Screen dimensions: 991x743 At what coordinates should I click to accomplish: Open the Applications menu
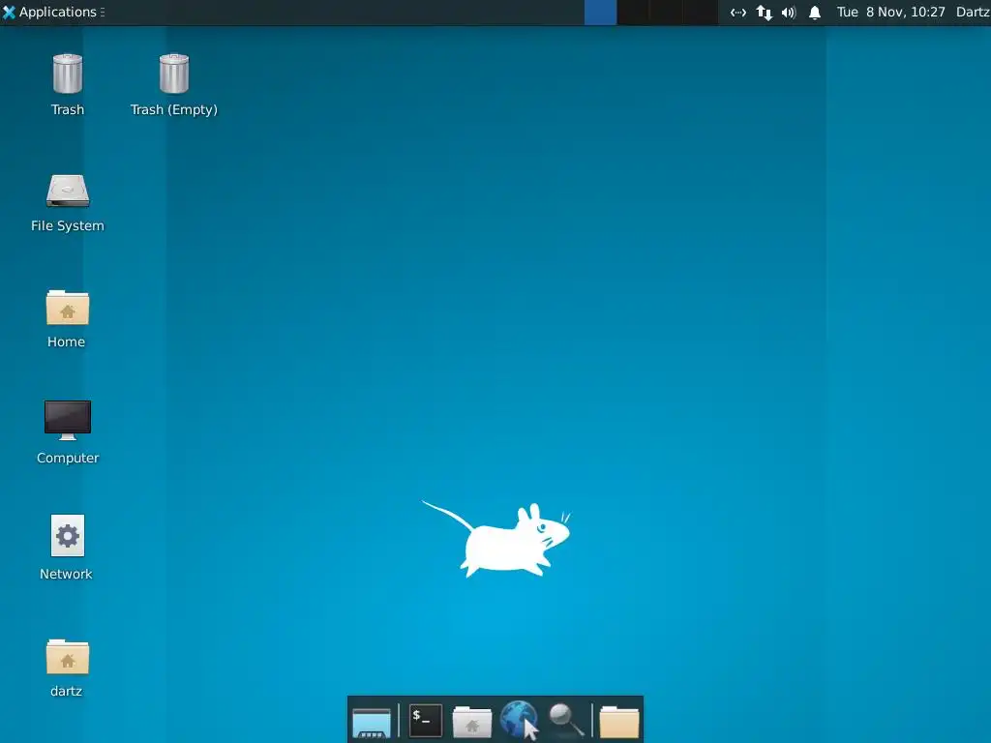[x=52, y=12]
